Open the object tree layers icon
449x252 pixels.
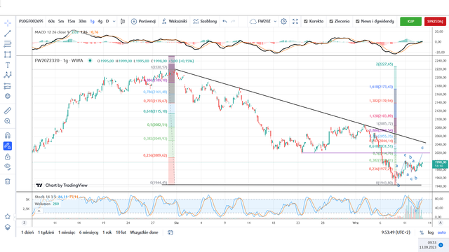8,227
